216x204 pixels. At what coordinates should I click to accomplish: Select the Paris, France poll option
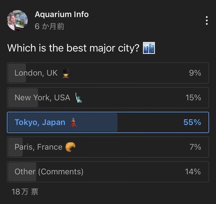coord(108,147)
